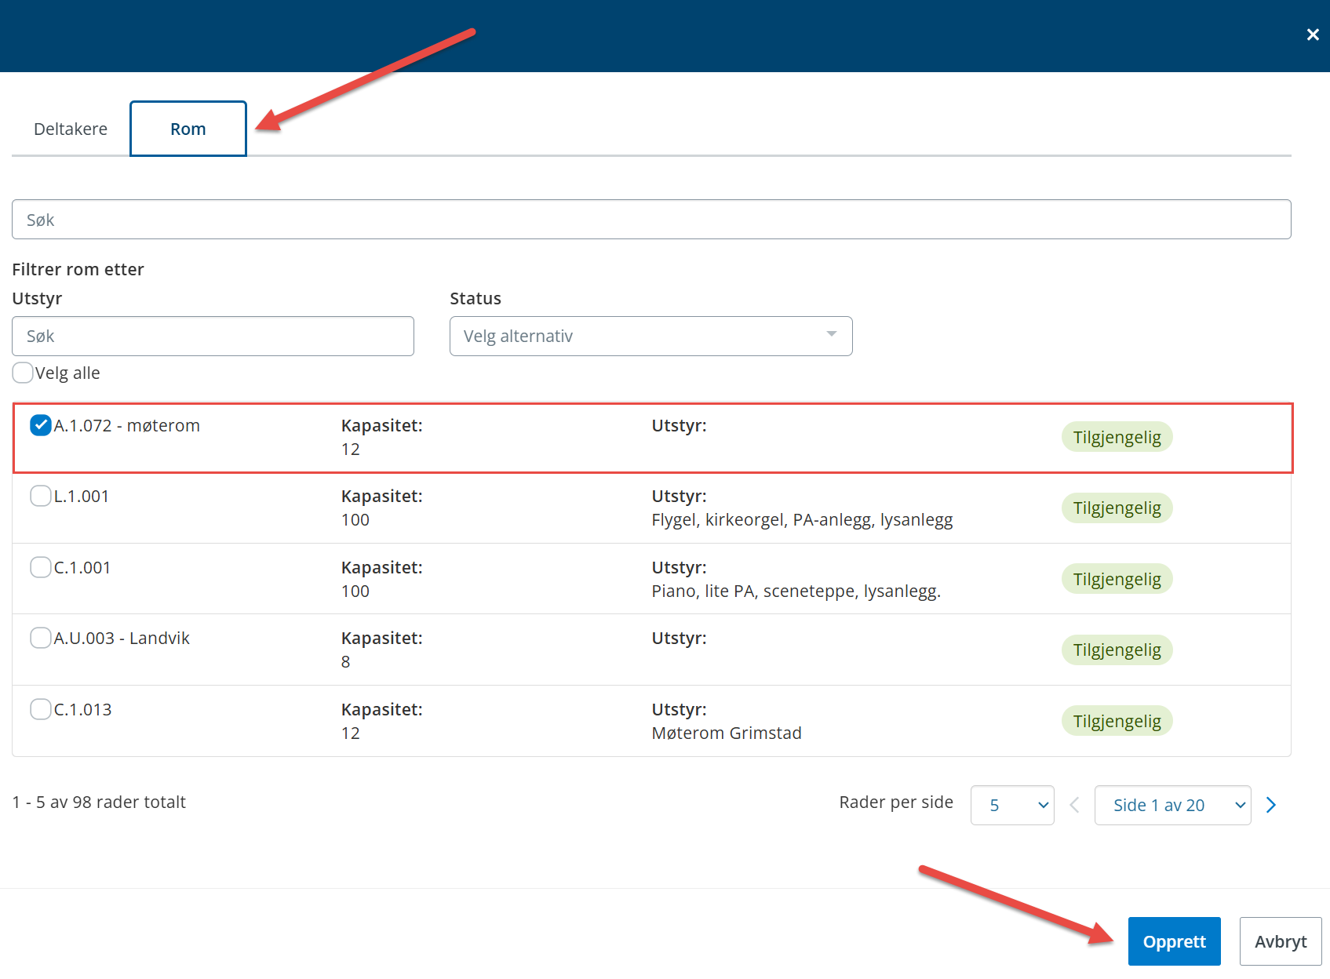Select the L.1.001 room checkbox
Image resolution: width=1330 pixels, height=979 pixels.
pos(41,496)
